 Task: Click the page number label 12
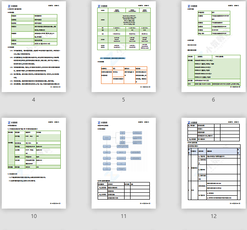coord(214,216)
